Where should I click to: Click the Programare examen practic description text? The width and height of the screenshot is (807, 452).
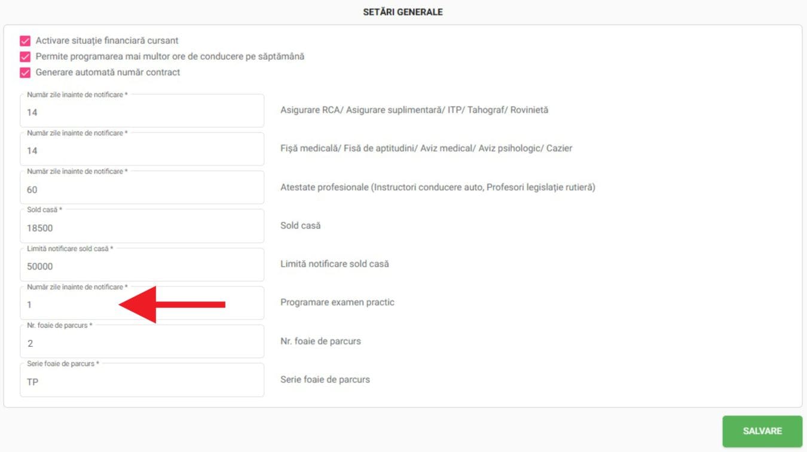(x=337, y=303)
